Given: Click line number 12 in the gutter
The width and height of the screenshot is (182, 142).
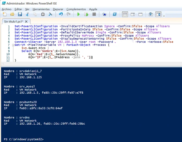Looking at the screenshot, I should [x=8, y=60].
